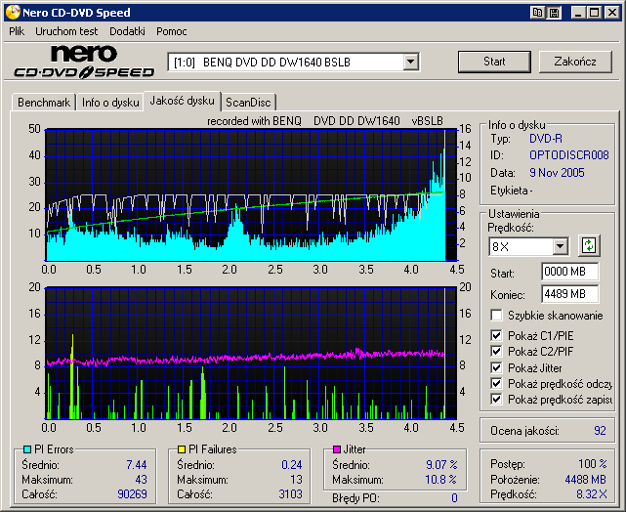The image size is (626, 512).
Task: Click PI Errors Maksimum value 43
Action: coord(141,479)
